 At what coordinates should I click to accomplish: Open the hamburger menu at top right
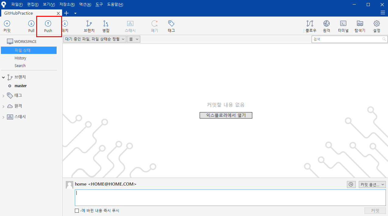(x=383, y=12)
